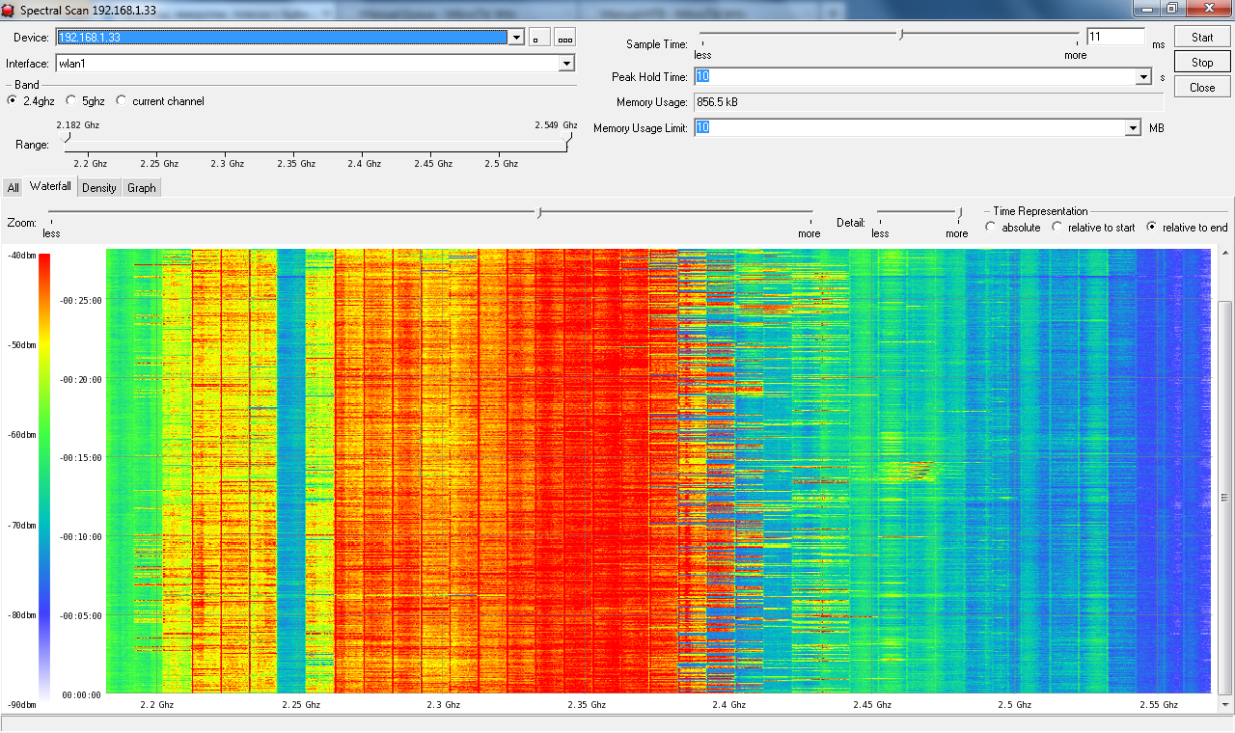Viewport: 1235px width, 733px height.
Task: Click the Detail slider handle
Action: [x=960, y=212]
